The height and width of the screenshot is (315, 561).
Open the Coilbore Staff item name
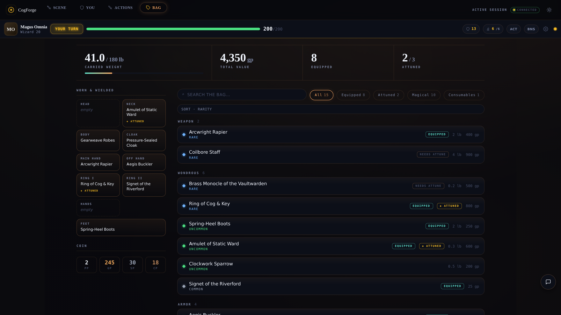pyautogui.click(x=205, y=152)
